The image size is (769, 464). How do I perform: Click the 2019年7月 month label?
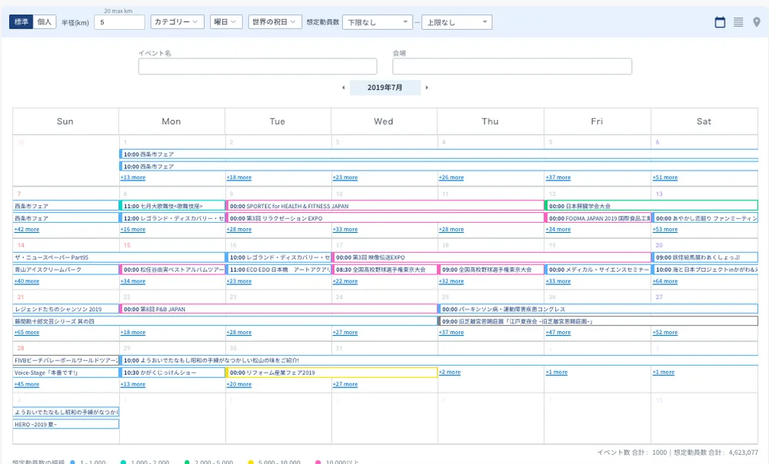click(385, 88)
